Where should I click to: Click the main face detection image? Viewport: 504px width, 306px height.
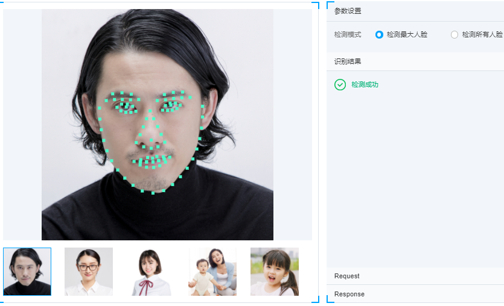(158, 125)
